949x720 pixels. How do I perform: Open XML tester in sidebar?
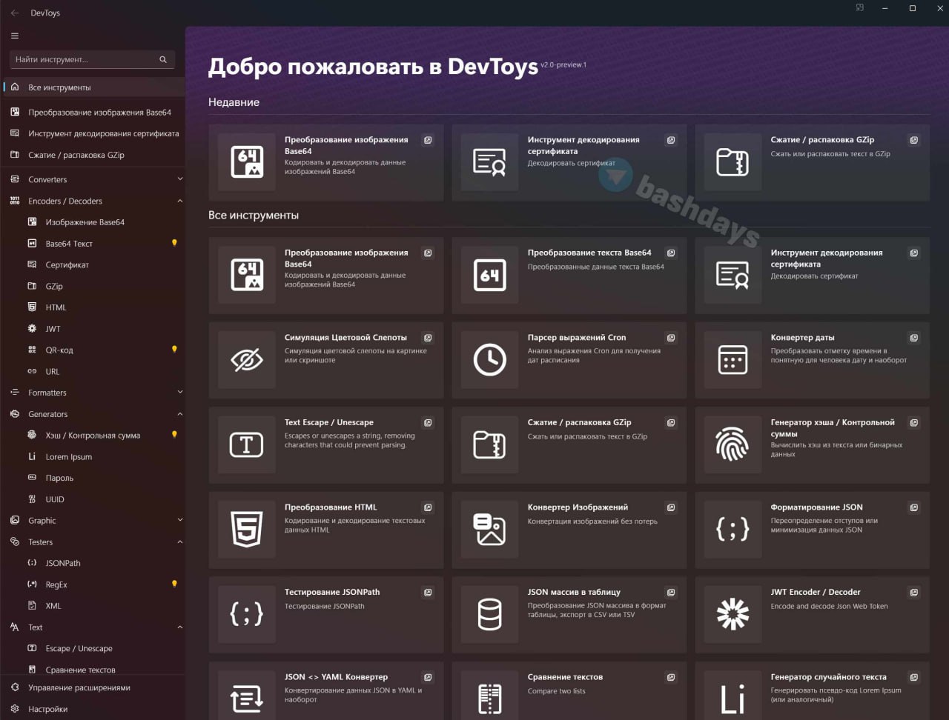click(x=94, y=606)
